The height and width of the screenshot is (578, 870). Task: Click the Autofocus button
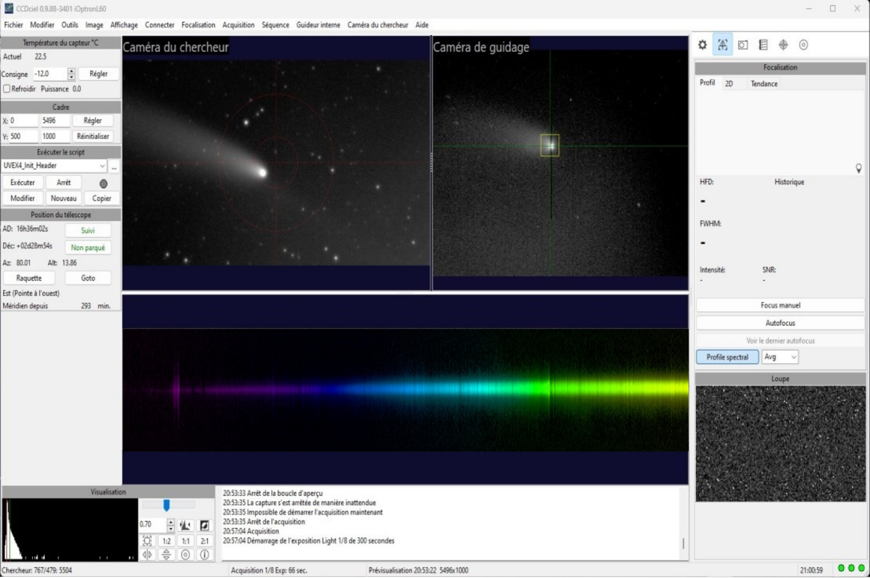click(x=780, y=323)
